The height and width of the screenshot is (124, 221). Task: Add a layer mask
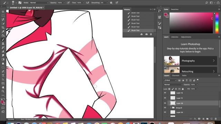199,119
